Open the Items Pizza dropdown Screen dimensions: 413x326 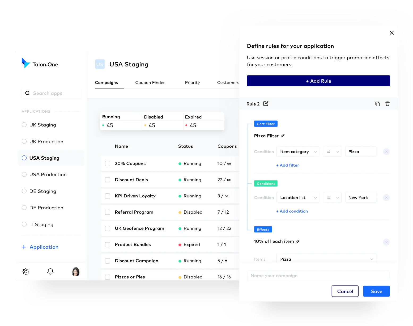[326, 259]
